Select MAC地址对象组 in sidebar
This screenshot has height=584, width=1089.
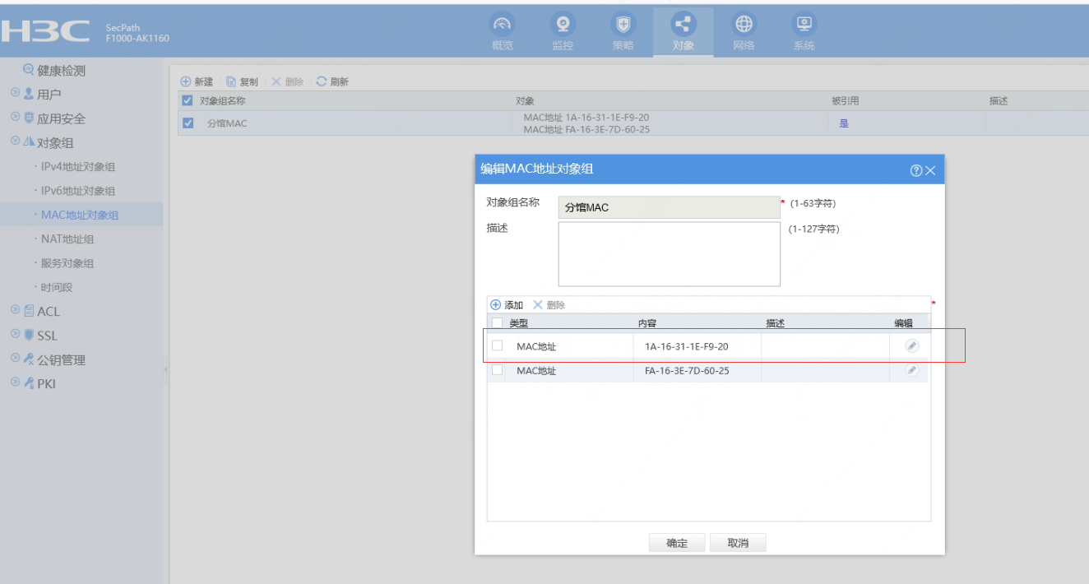click(x=80, y=216)
